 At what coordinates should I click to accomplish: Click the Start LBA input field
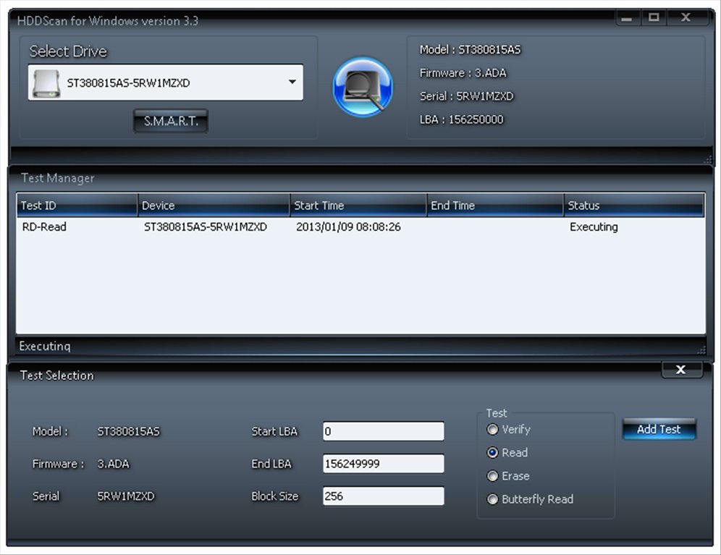384,431
